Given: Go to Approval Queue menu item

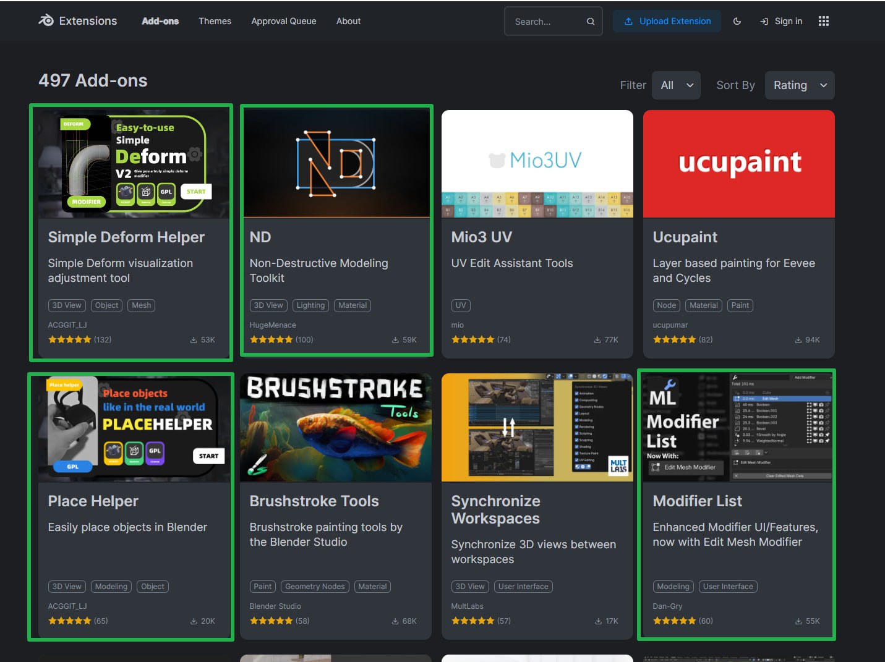Looking at the screenshot, I should 284,21.
